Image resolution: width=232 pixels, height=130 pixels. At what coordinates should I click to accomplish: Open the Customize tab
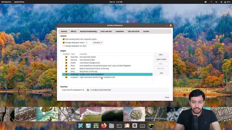click(120, 31)
